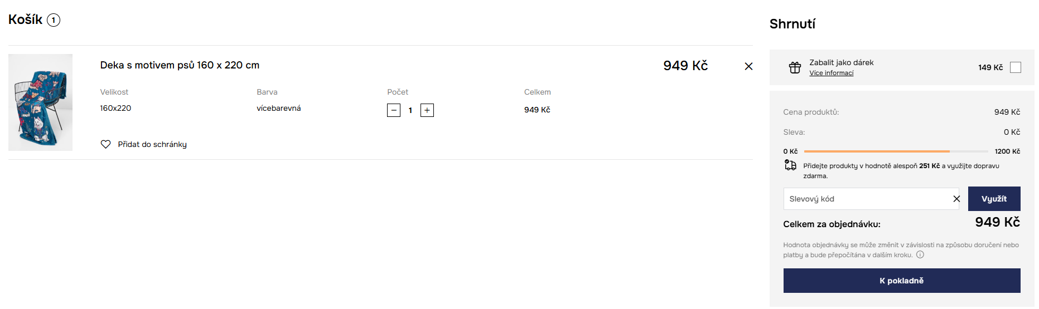The width and height of the screenshot is (1039, 309).
Task: Click the quantity value field
Action: coord(410,110)
